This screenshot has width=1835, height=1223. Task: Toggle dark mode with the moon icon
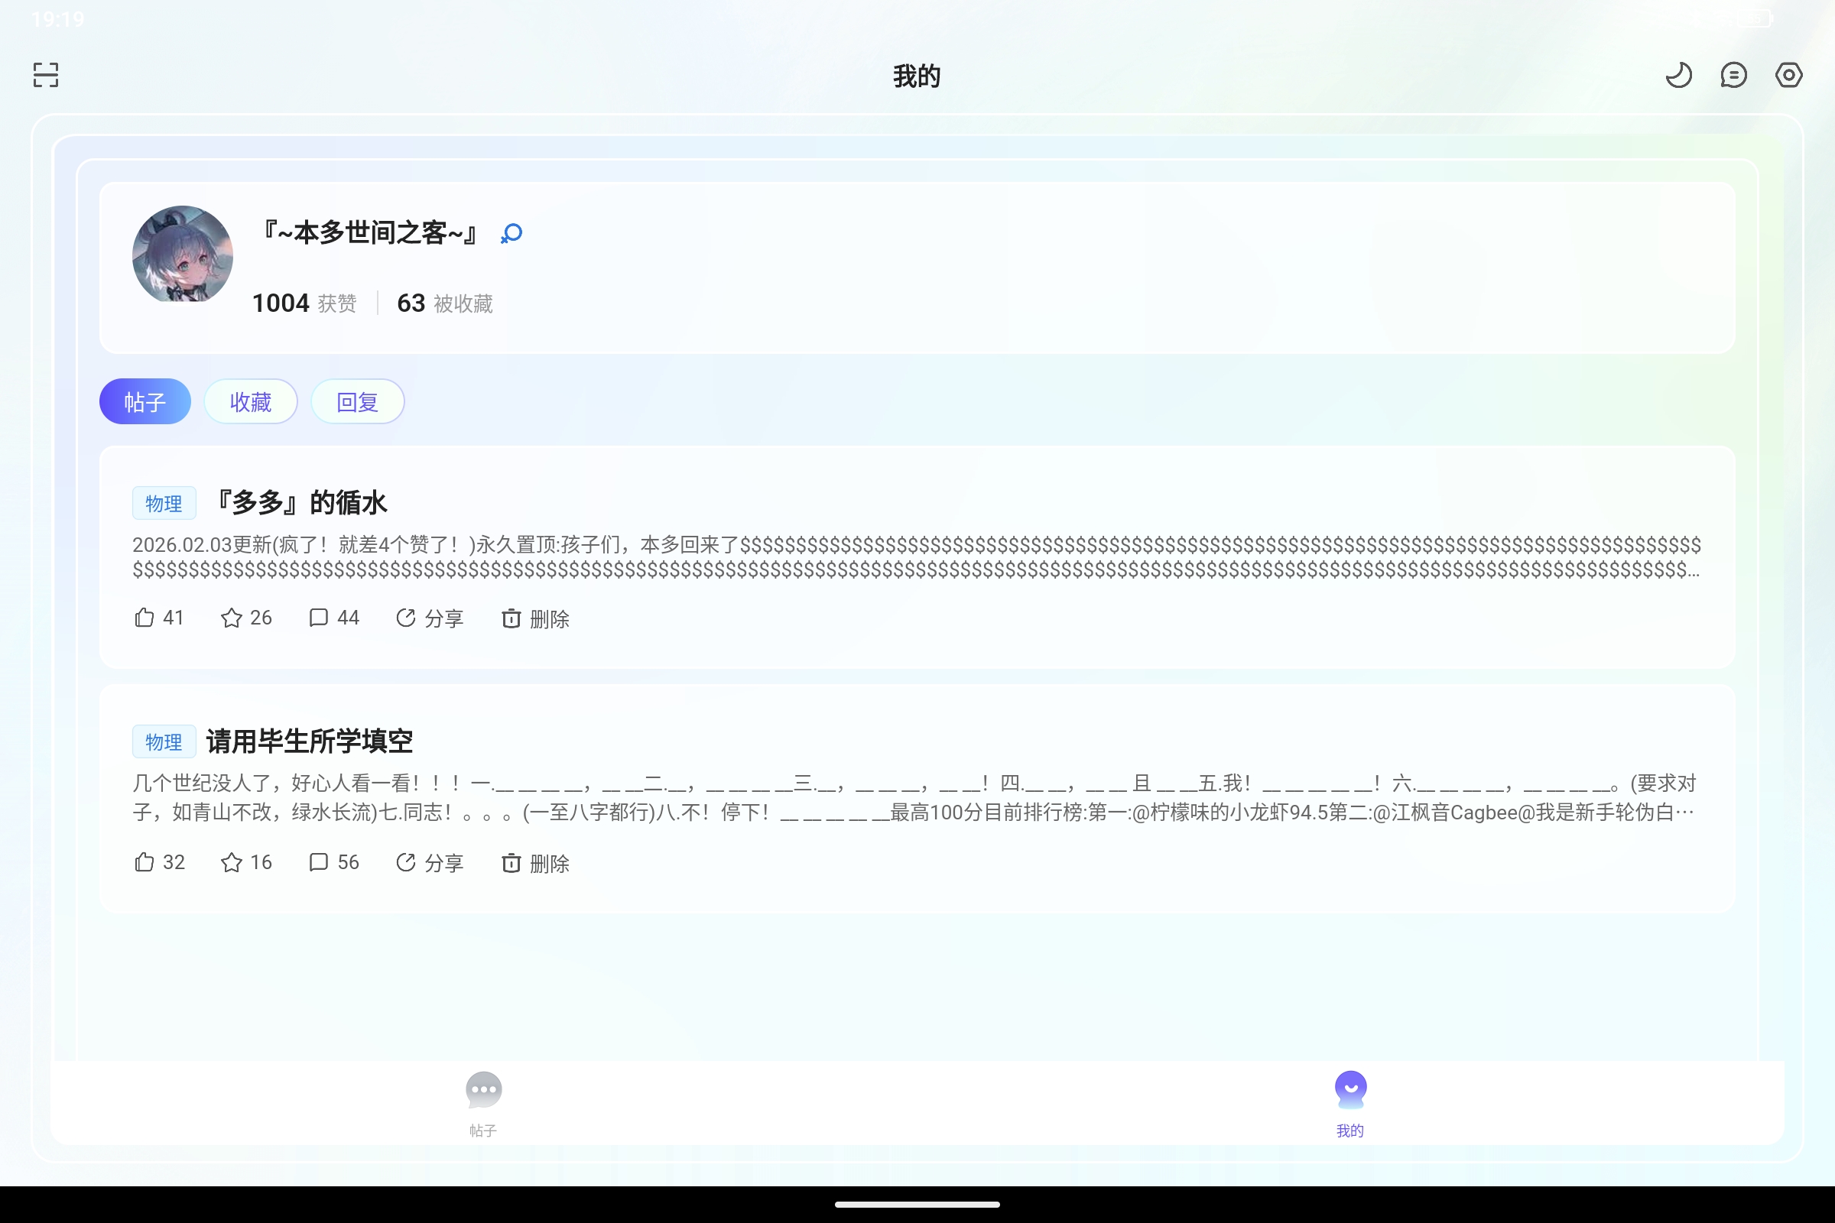point(1679,74)
